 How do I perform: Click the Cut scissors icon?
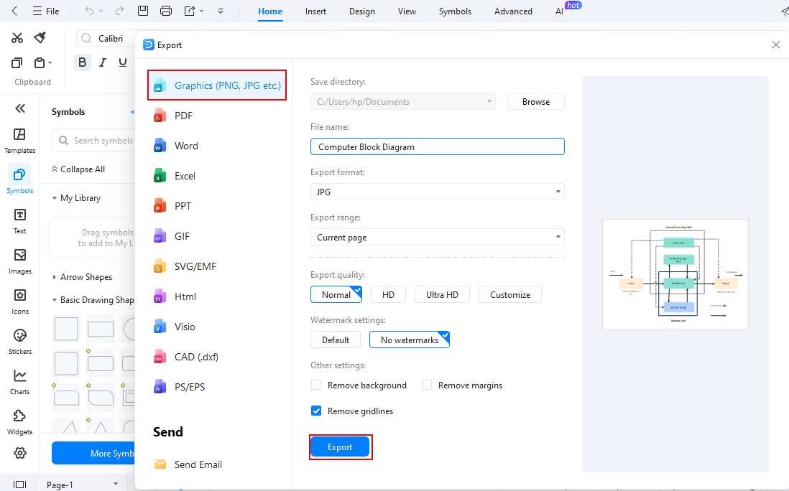(17, 38)
